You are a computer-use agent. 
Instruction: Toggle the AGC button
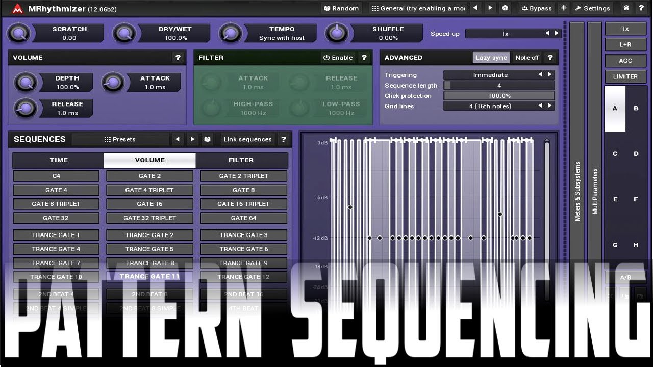625,61
